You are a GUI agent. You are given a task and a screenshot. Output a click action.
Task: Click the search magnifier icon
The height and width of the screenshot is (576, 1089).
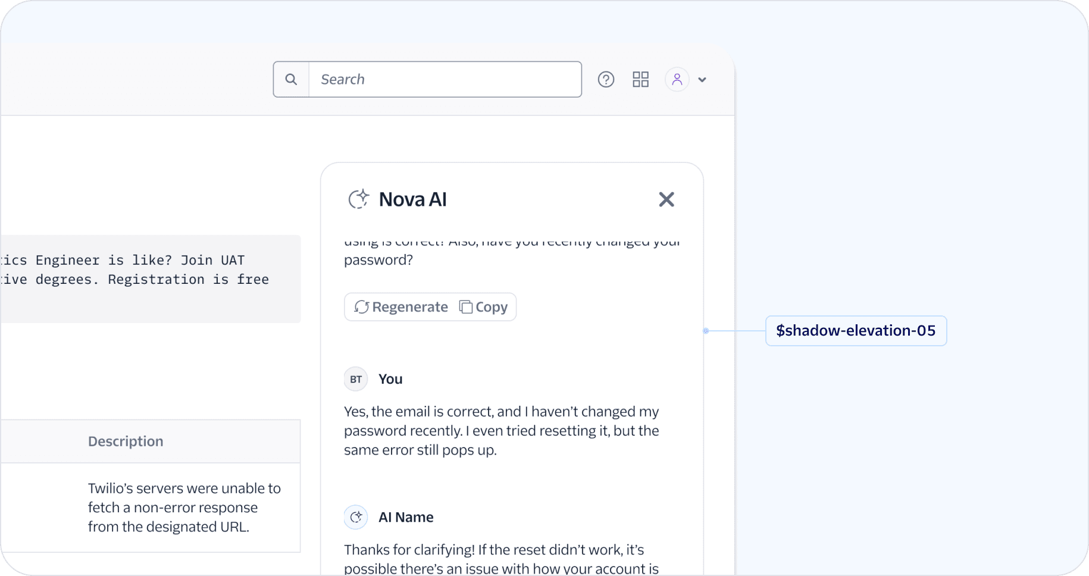(x=291, y=79)
